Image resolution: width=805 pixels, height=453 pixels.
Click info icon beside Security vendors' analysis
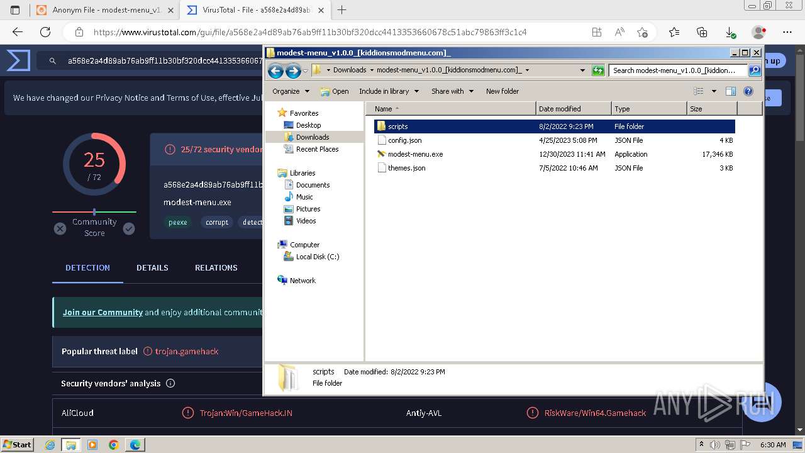(x=170, y=383)
